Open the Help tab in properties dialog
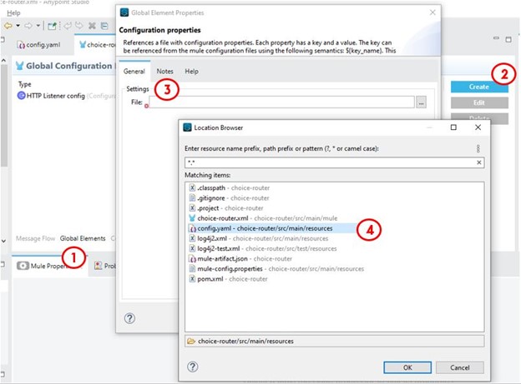The image size is (521, 384). pyautogui.click(x=191, y=72)
